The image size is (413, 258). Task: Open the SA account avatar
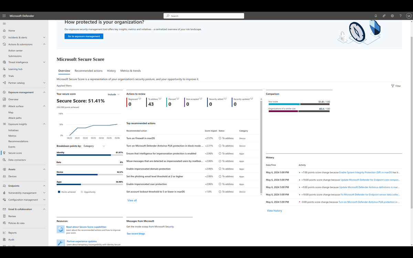pyautogui.click(x=409, y=16)
